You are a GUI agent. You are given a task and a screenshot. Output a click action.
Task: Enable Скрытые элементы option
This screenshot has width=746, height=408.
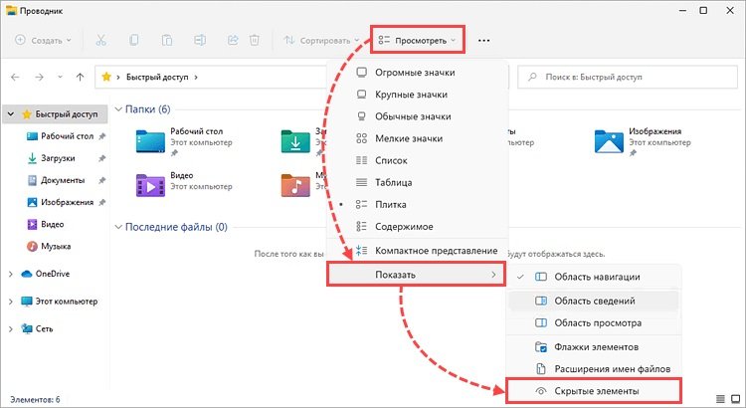point(594,391)
